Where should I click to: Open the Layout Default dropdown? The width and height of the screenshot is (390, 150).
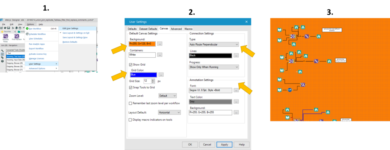169,112
